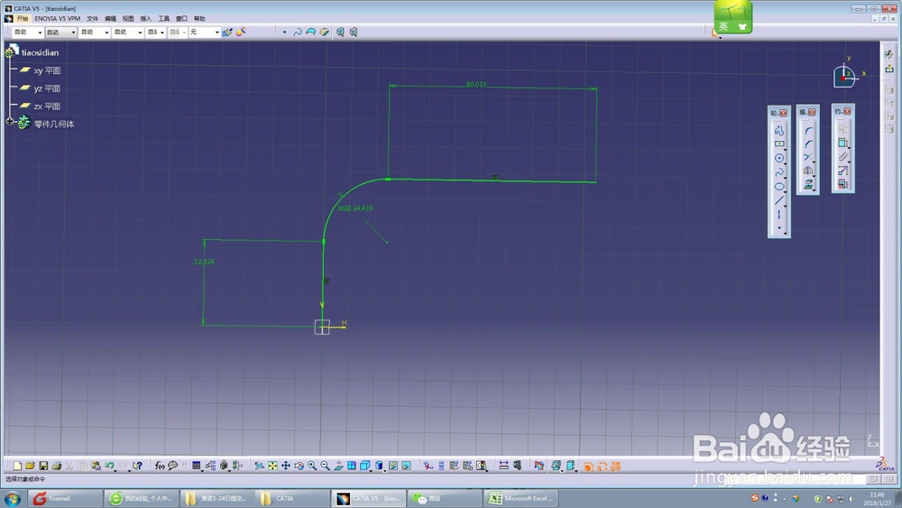Select the Corner tool in operation toolbar
Image resolution: width=902 pixels, height=508 pixels.
(808, 131)
